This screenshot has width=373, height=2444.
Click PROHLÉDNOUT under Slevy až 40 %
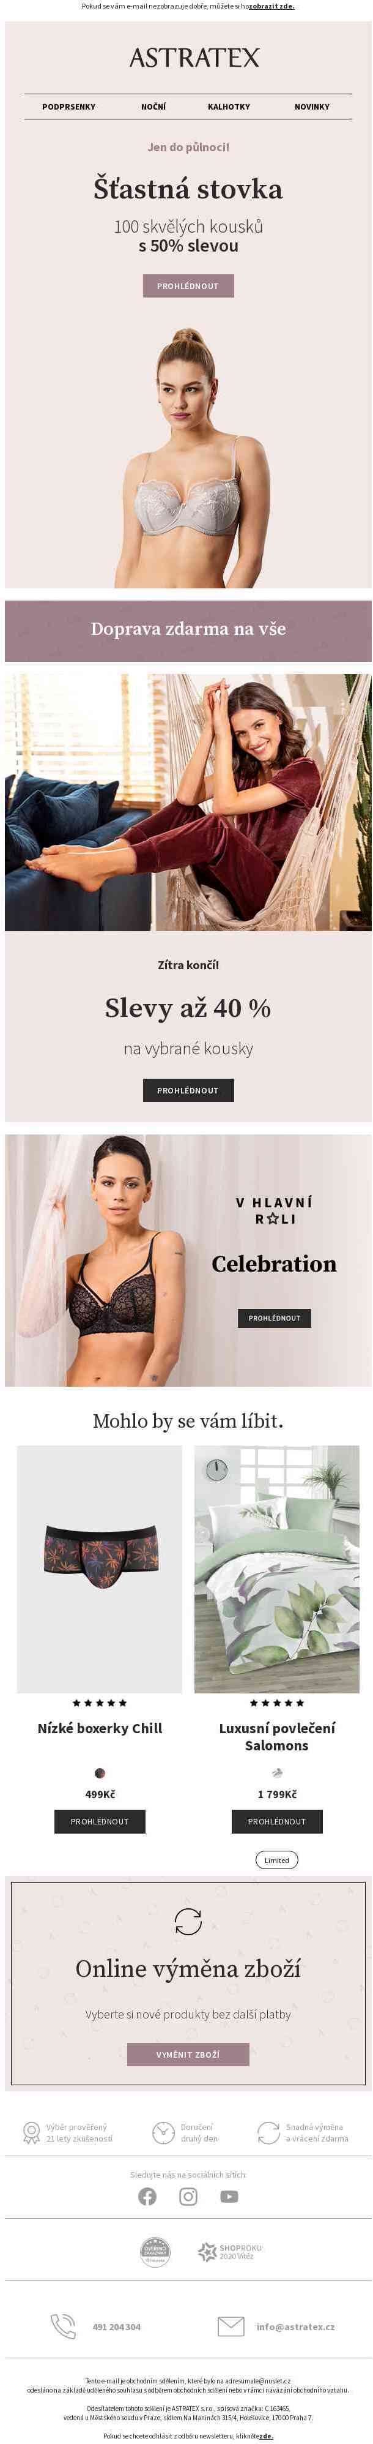pos(188,1090)
